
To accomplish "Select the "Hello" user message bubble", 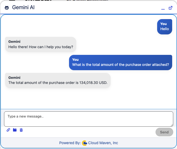I will tap(165, 27).
